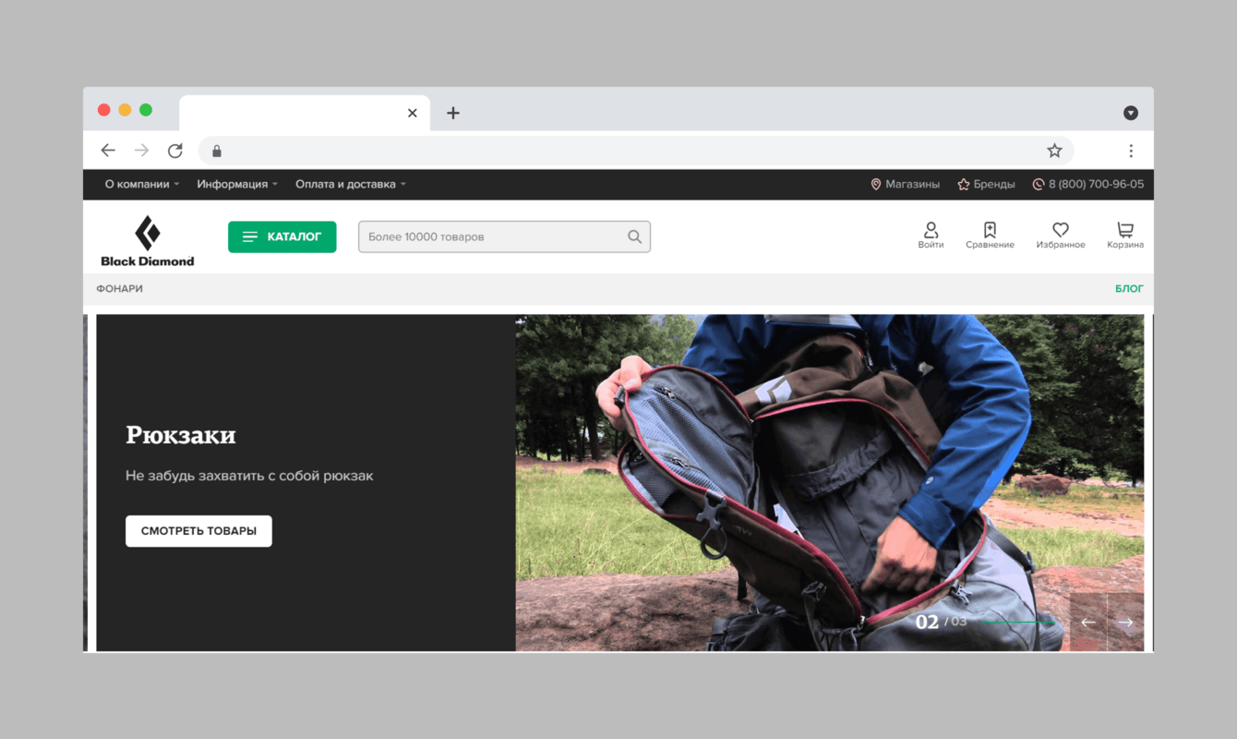The height and width of the screenshot is (739, 1237).
Task: Expand the "Оплата и доставка" dropdown menu
Action: pyautogui.click(x=351, y=184)
